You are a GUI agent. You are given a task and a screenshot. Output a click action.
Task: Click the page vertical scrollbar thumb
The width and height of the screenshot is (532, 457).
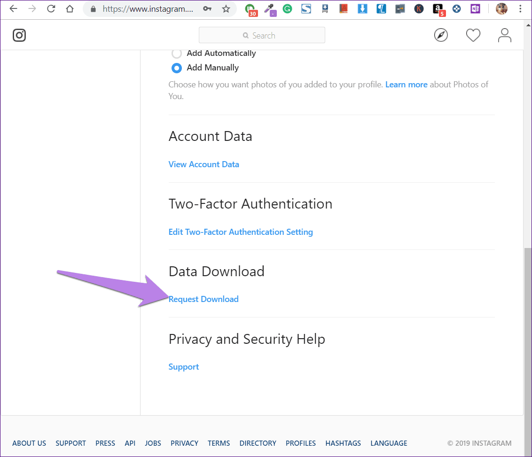pyautogui.click(x=528, y=349)
